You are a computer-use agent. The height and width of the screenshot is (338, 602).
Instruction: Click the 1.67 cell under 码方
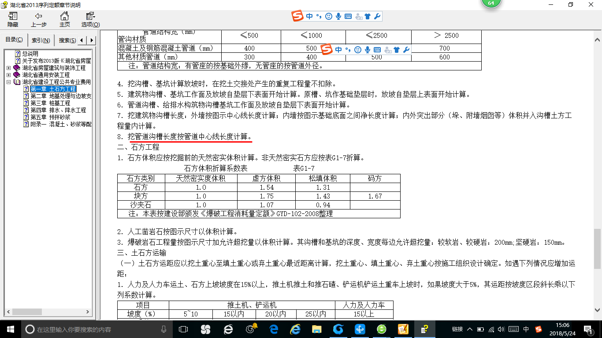click(x=375, y=196)
